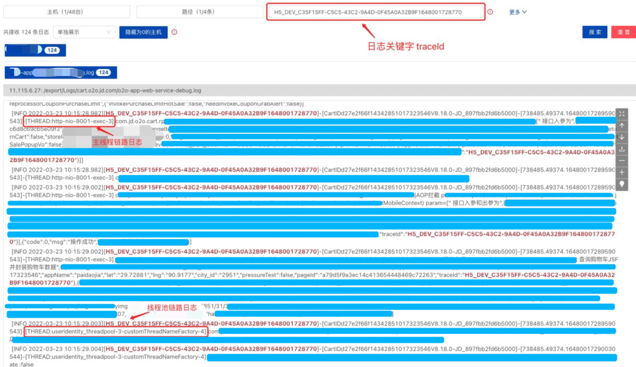Increase font size with plus icon
The height and width of the screenshot is (367, 636).
[x=622, y=172]
